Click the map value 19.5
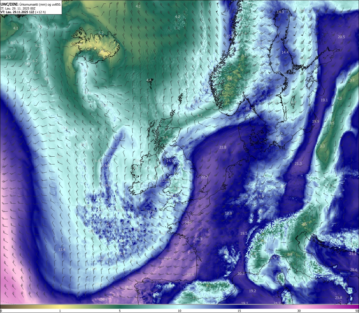This screenshot has width=359, height=313. click(244, 233)
